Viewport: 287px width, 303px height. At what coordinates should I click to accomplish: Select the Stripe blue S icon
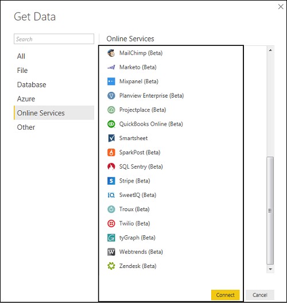tap(111, 181)
